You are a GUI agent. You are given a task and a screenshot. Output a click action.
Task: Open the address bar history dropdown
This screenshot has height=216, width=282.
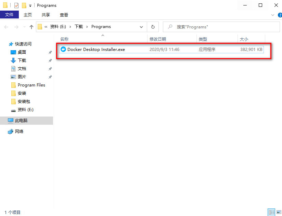coord(142,27)
